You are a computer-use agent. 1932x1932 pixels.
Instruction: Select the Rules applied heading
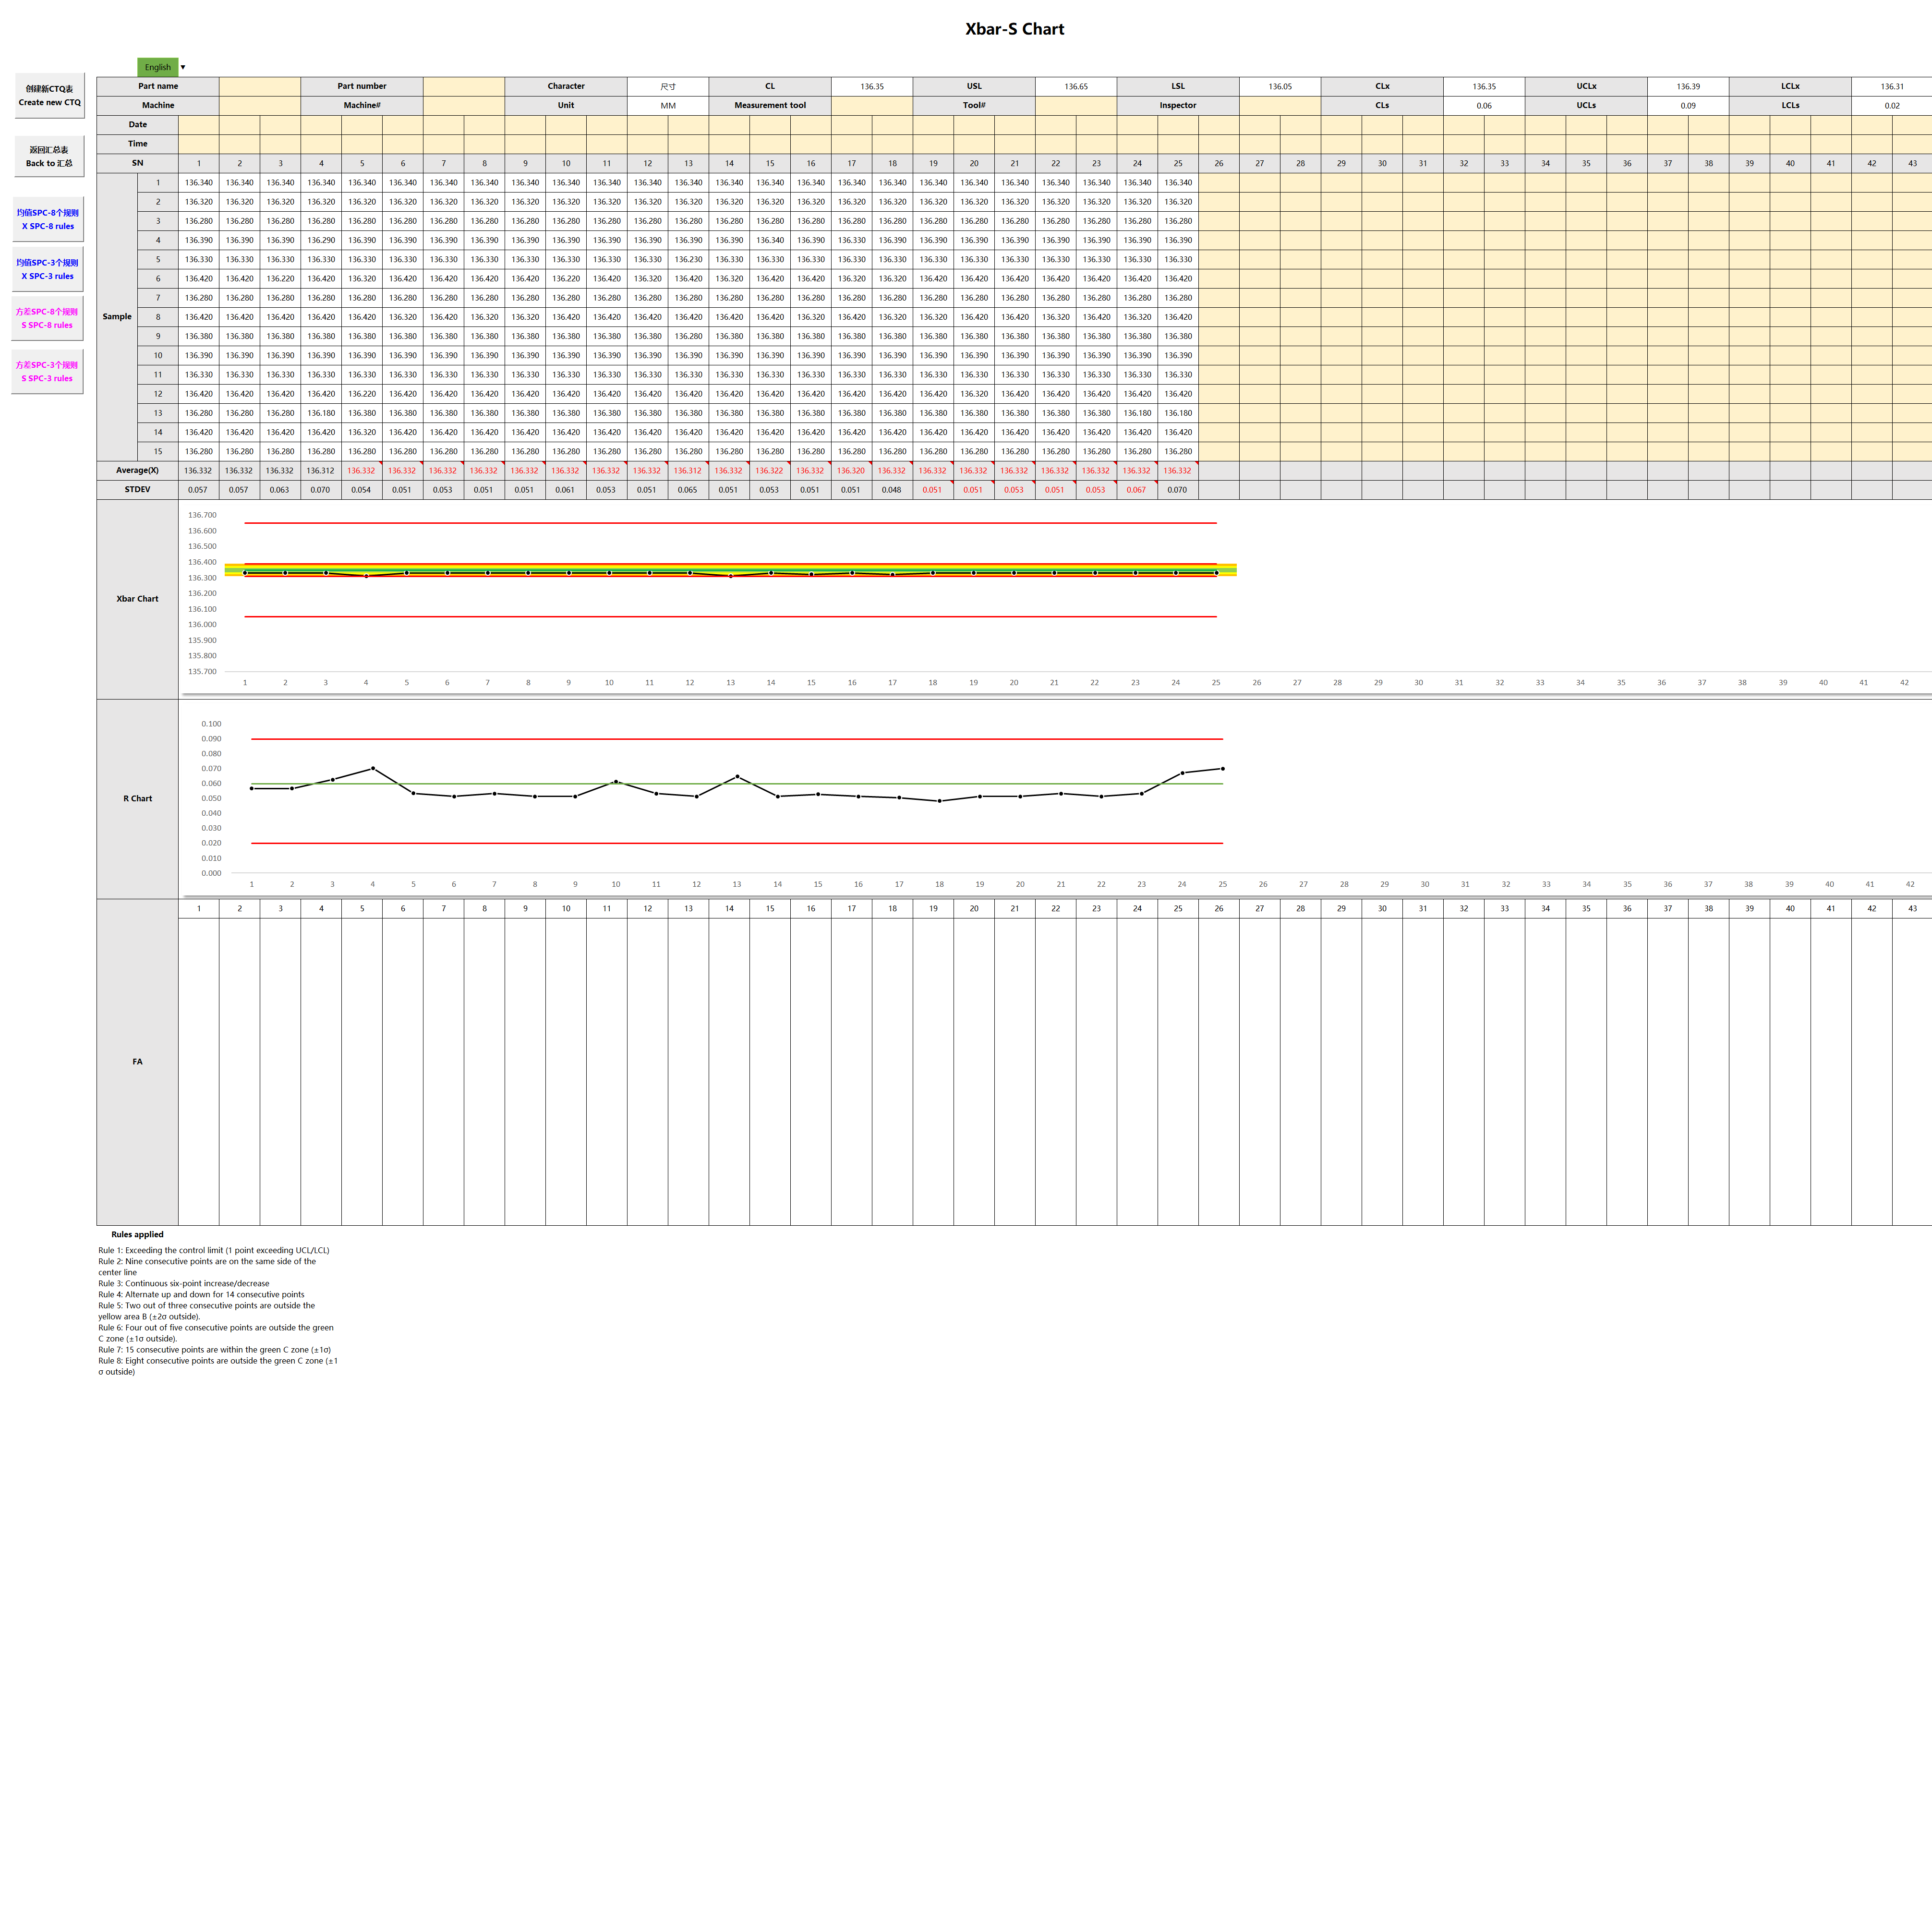pos(137,1234)
